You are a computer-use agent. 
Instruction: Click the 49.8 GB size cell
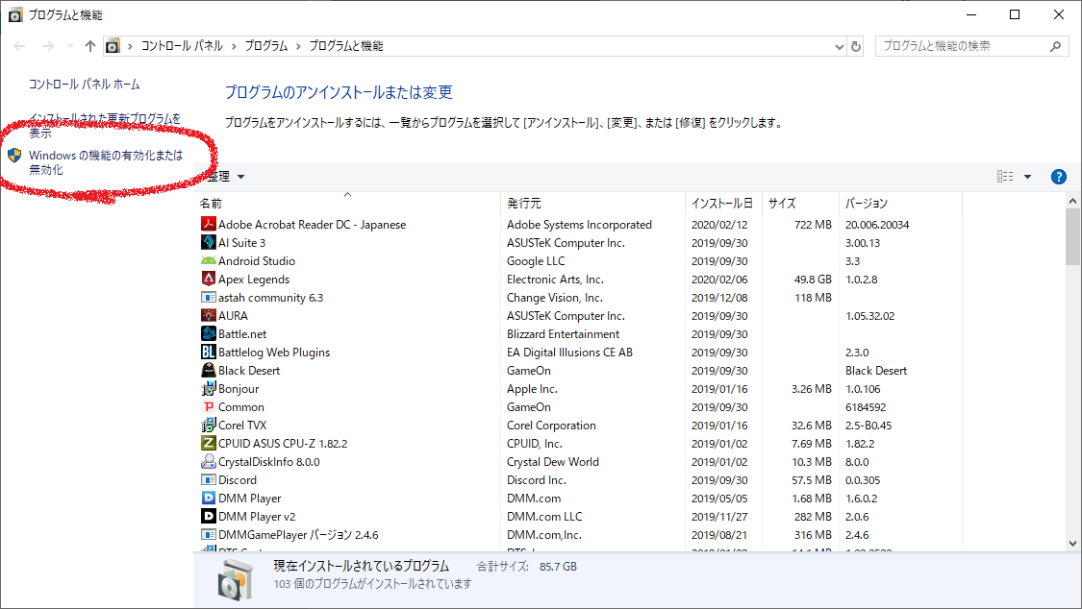tap(813, 279)
